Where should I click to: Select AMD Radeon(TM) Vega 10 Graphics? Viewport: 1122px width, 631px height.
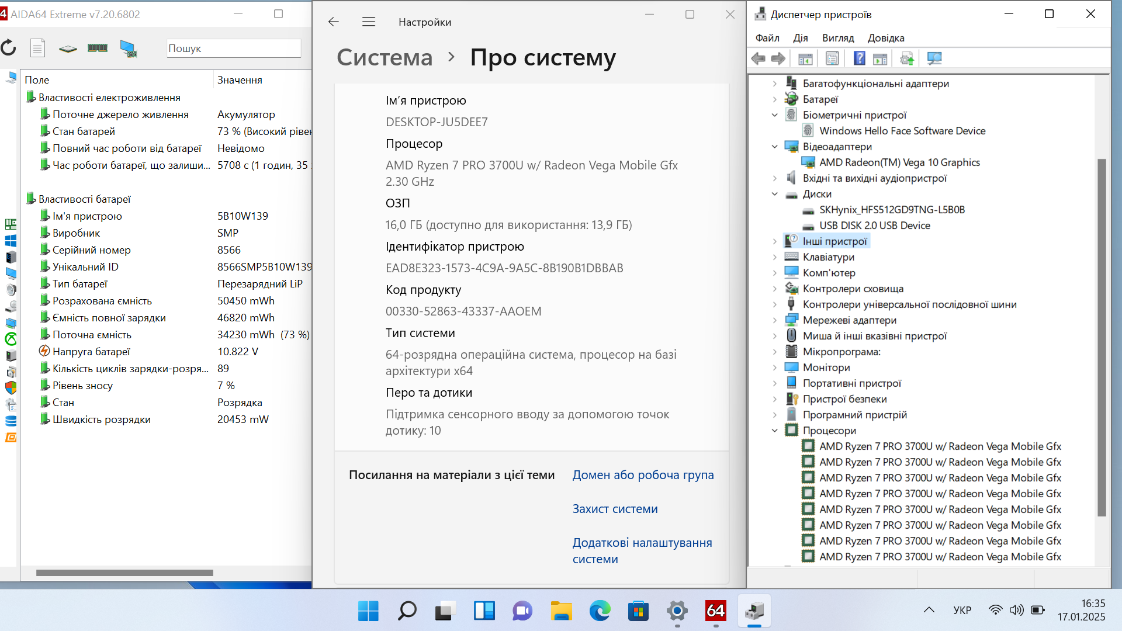coord(899,162)
